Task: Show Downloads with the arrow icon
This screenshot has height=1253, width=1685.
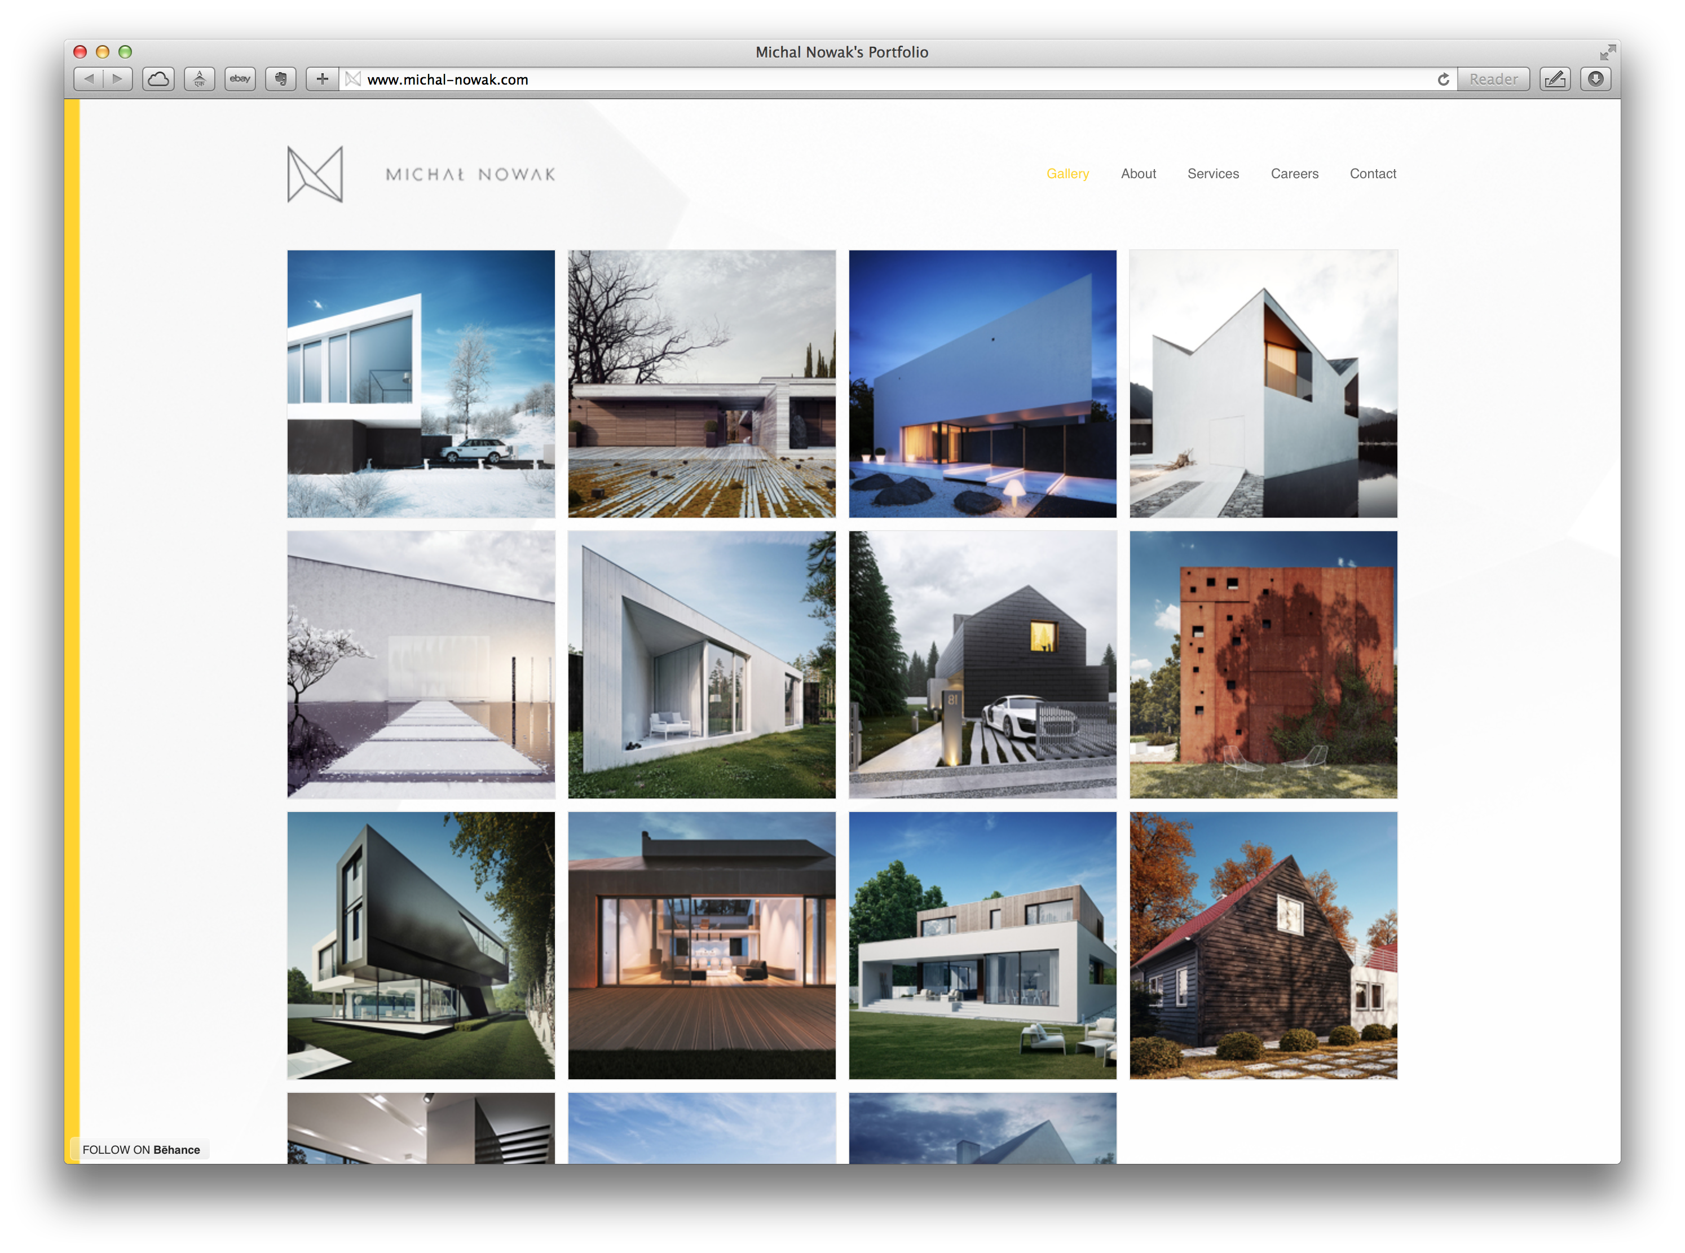Action: coord(1595,79)
